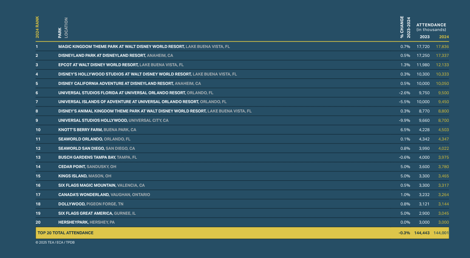Select the ATTENDANCE (in thousands) header
This screenshot has width=470, height=258.
(x=431, y=27)
